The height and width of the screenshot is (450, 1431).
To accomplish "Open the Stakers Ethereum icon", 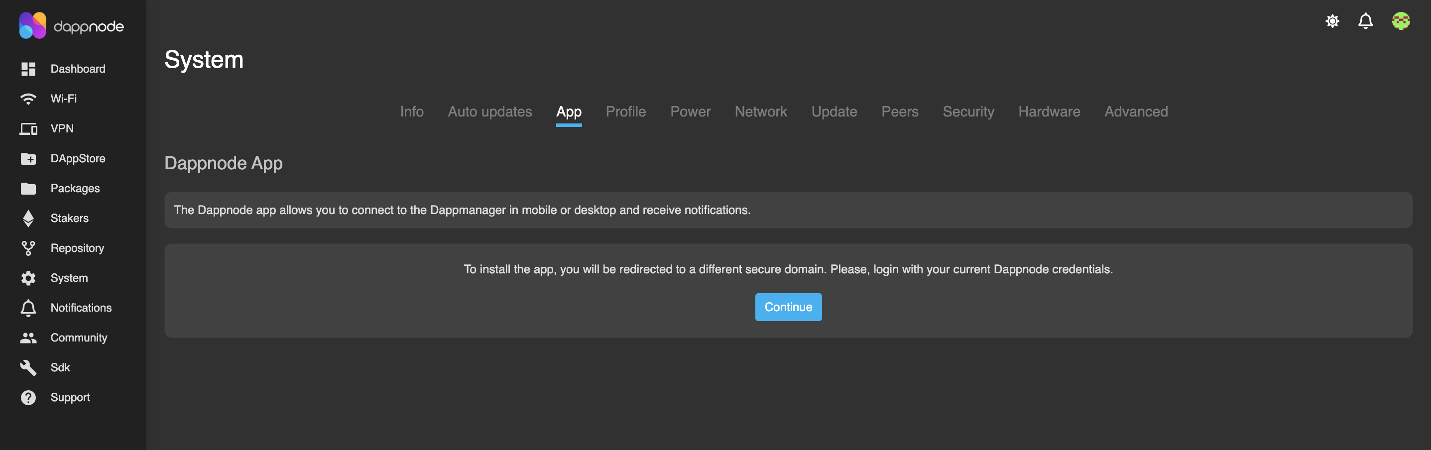I will point(28,219).
